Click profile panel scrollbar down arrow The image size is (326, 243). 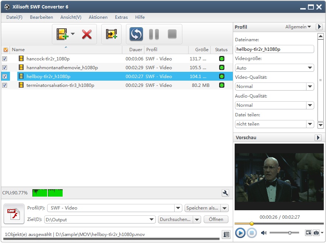click(320, 125)
